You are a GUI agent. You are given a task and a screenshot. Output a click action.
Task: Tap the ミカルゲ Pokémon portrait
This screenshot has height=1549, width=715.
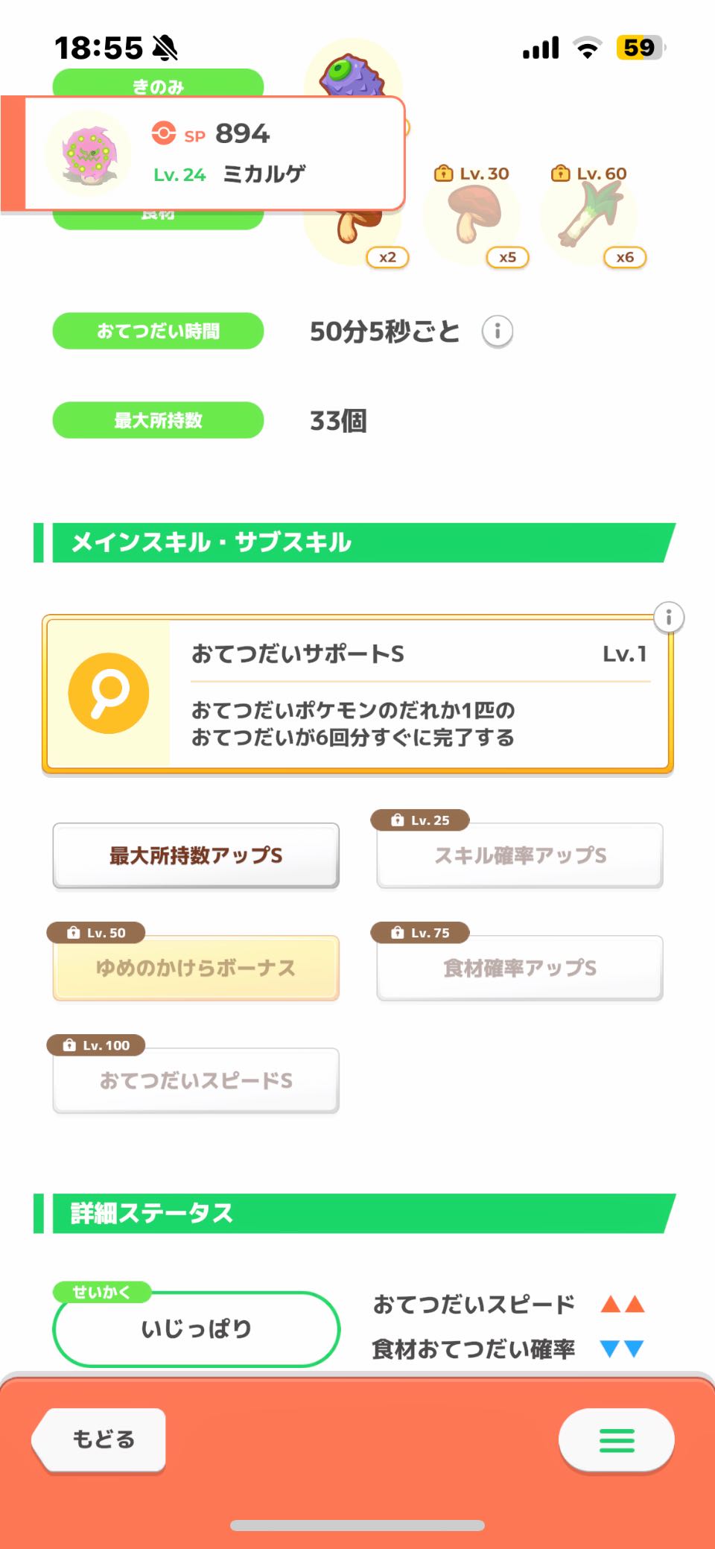click(89, 154)
